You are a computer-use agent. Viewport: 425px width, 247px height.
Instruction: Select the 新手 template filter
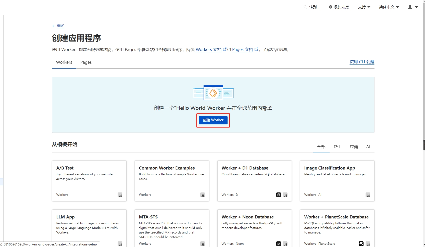click(337, 147)
